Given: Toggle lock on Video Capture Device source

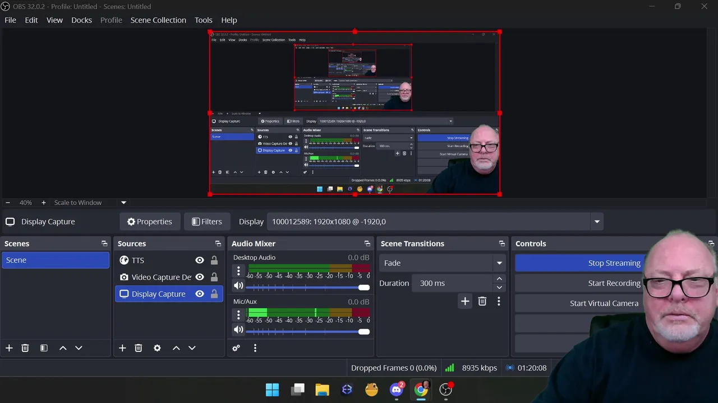Looking at the screenshot, I should 214,277.
